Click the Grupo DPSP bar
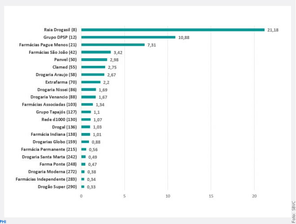The width and height of the screenshot is (296, 224). [x=128, y=37]
